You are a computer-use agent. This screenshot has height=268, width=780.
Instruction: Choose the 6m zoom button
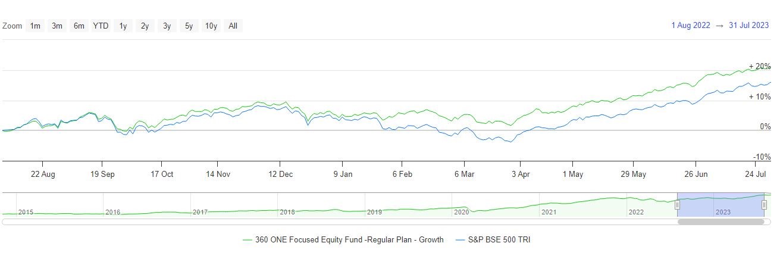point(79,26)
